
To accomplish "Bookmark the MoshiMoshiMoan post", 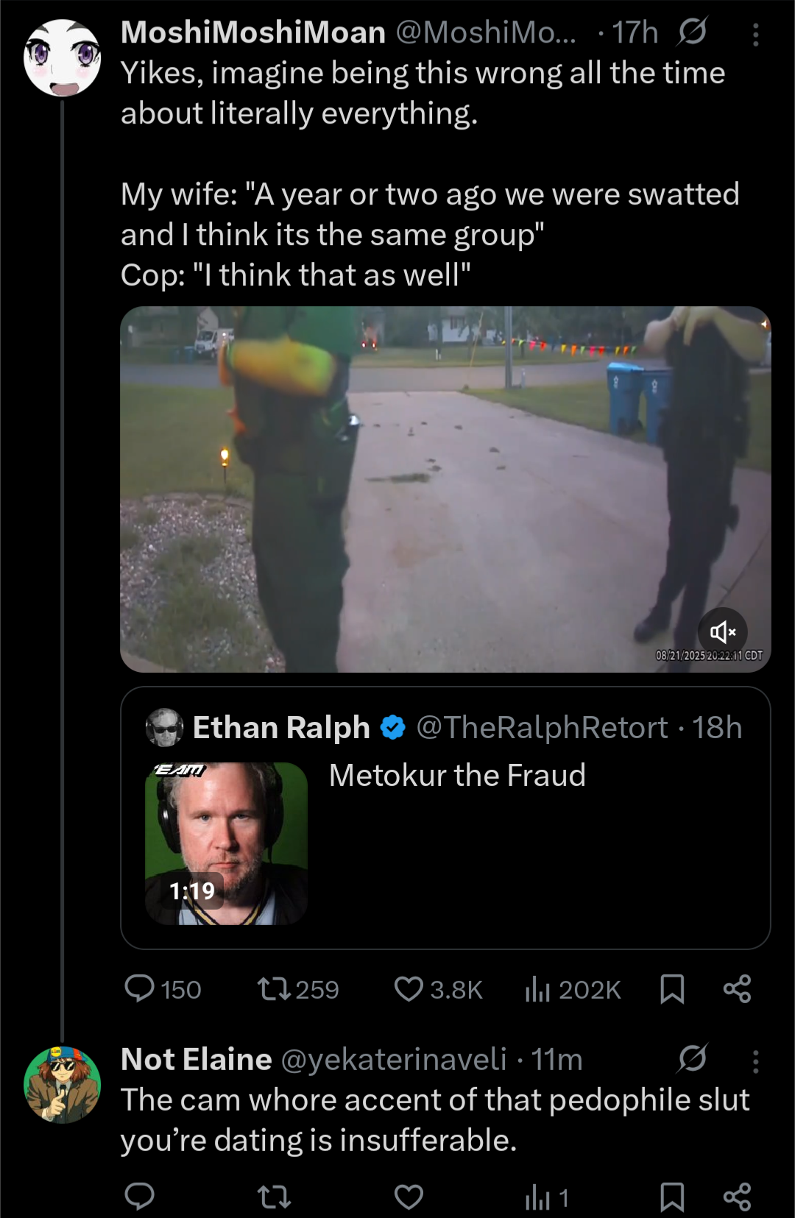I will 672,989.
